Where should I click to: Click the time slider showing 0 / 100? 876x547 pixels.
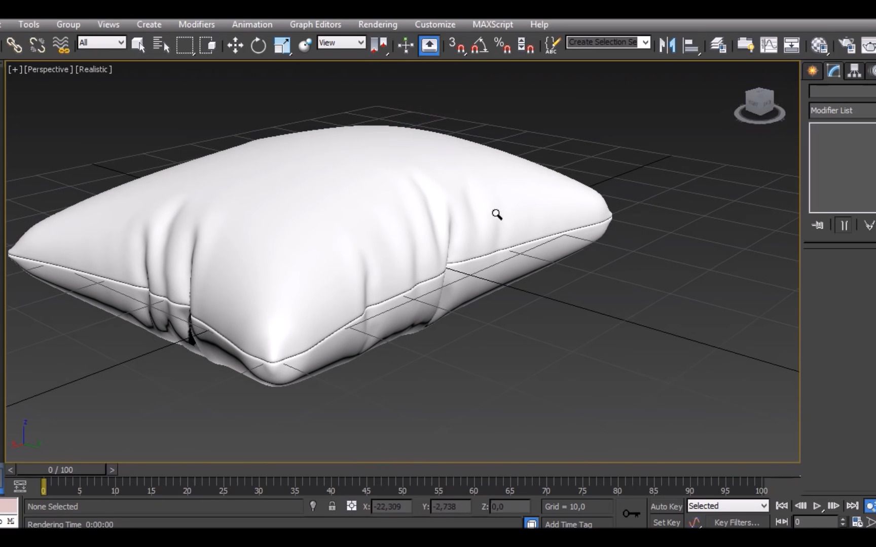point(61,470)
